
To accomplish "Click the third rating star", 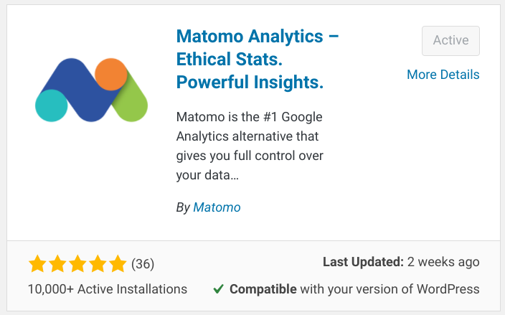I will [x=77, y=263].
